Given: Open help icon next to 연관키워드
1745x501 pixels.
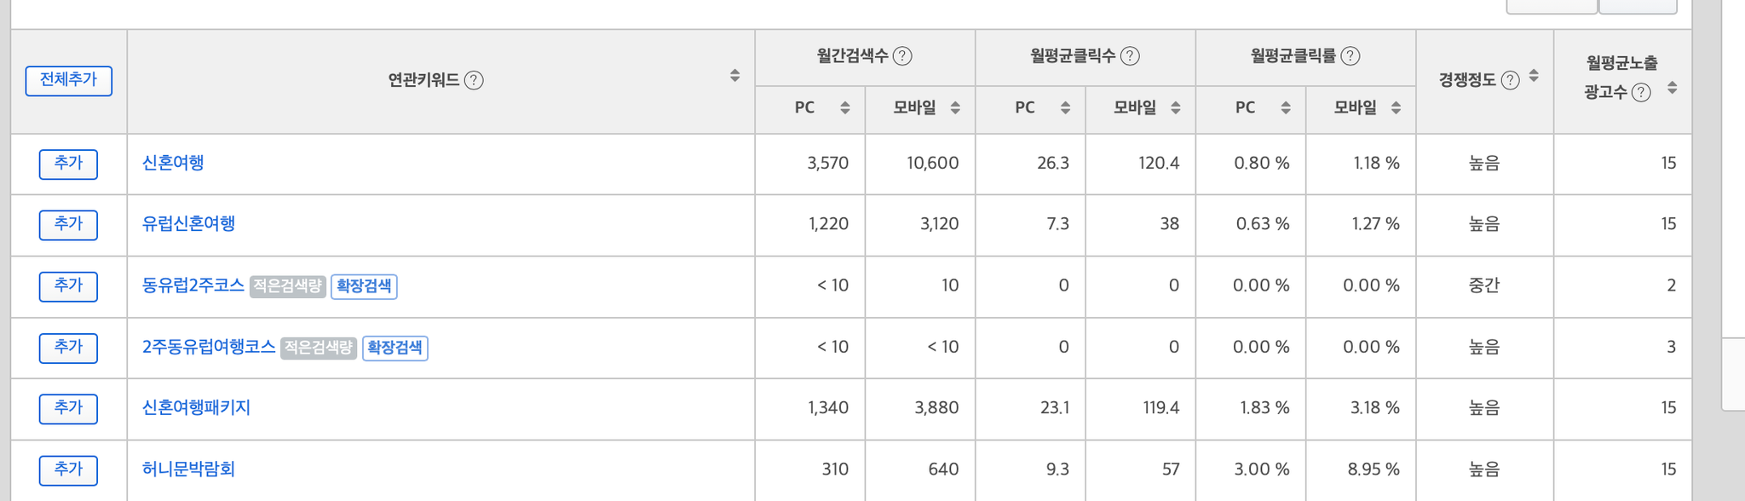Looking at the screenshot, I should point(475,80).
